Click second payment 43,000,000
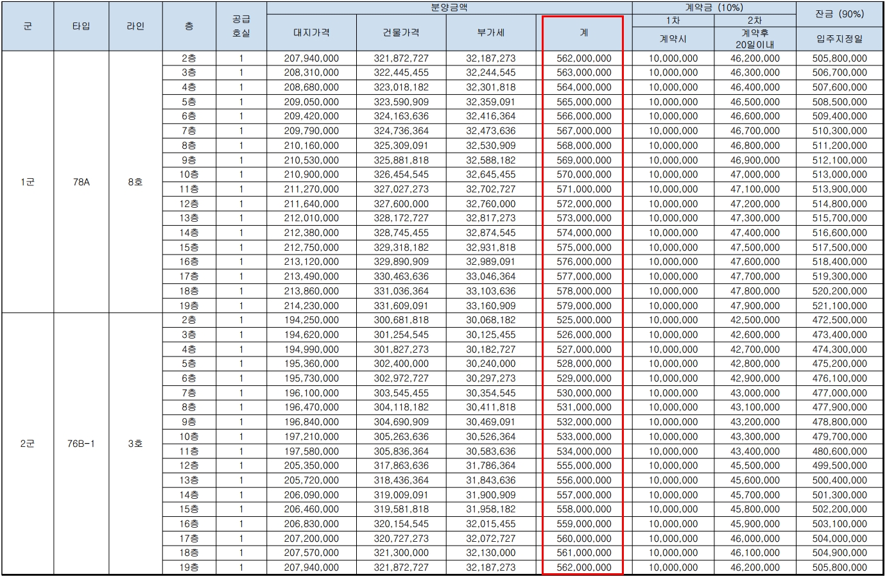The width and height of the screenshot is (887, 579). pos(755,393)
